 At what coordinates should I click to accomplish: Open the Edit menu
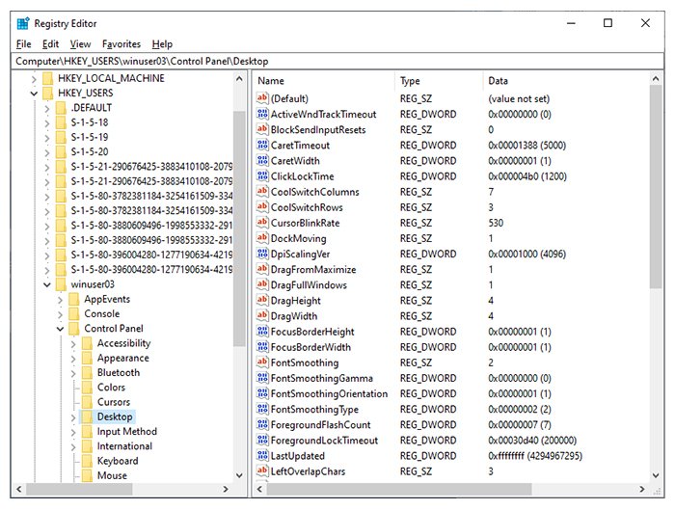[x=50, y=44]
